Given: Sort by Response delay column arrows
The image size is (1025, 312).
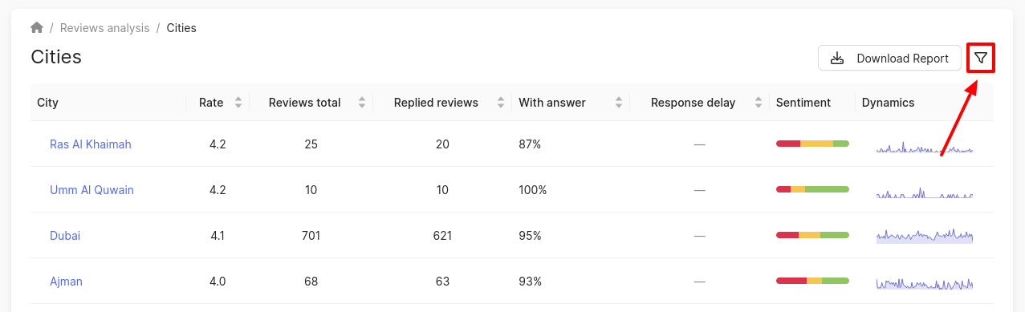Looking at the screenshot, I should (759, 103).
